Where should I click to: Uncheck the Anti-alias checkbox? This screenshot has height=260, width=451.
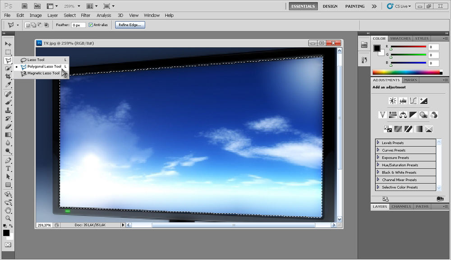(91, 25)
